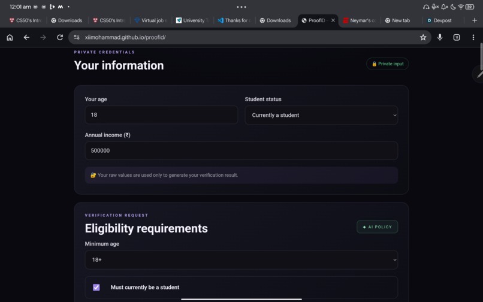Select the second CS50's Intro tab
This screenshot has width=483, height=302.
[109, 20]
